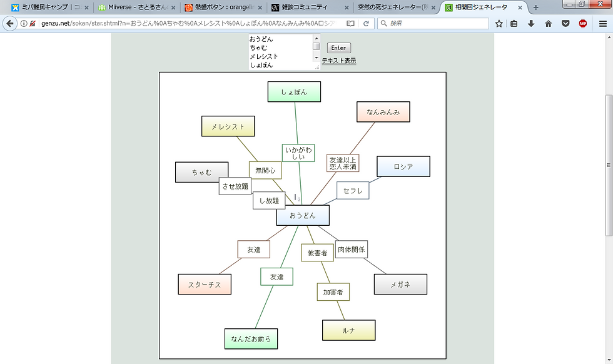This screenshot has height=364, width=613.
Task: Go to Home page icon
Action: click(548, 24)
